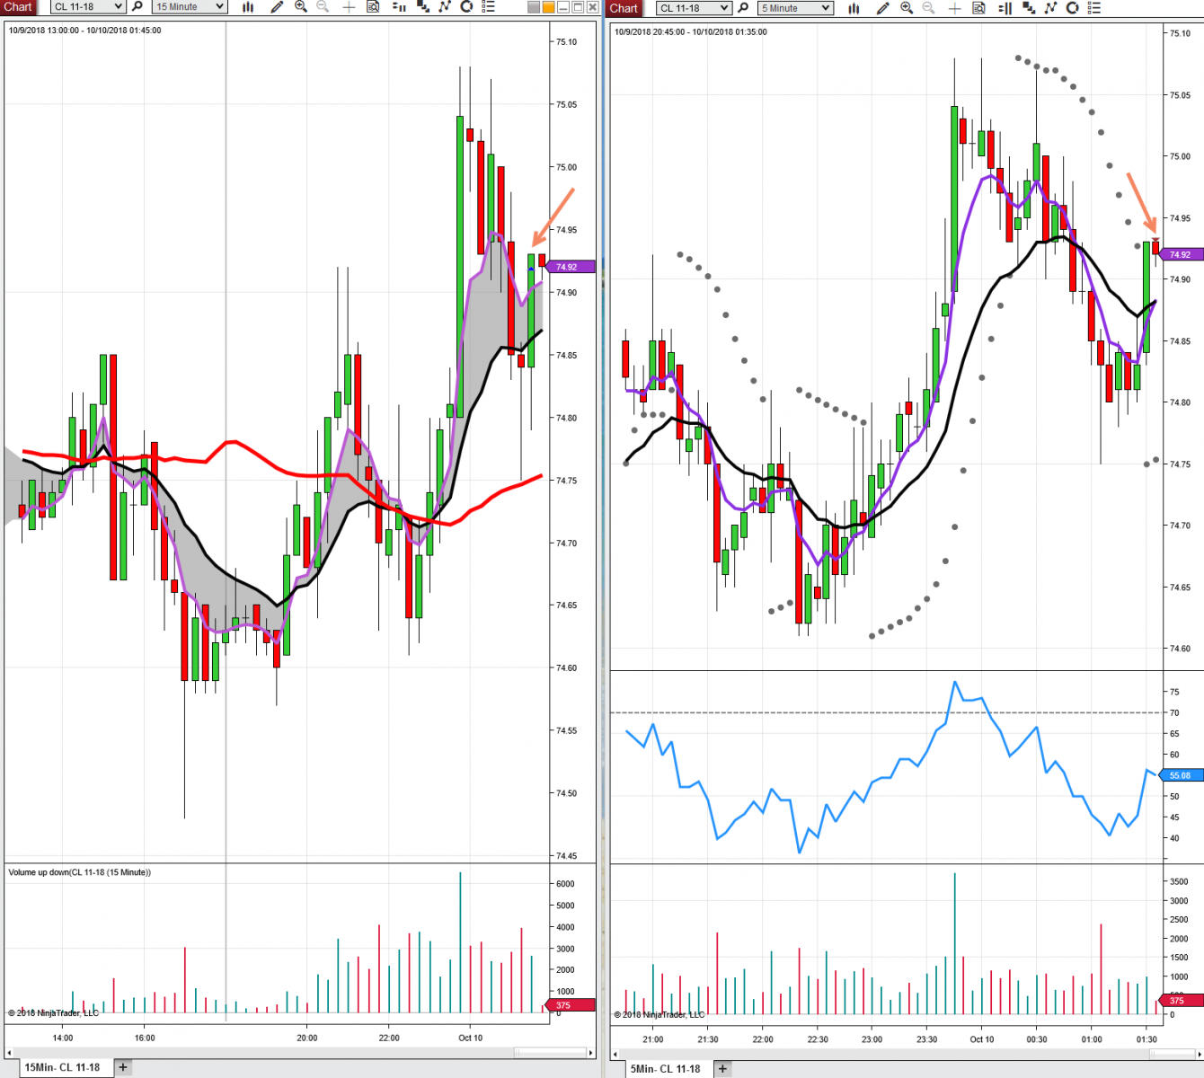Open Chart Trader icon in 5 Minute chart
The image size is (1204, 1078).
(1005, 8)
